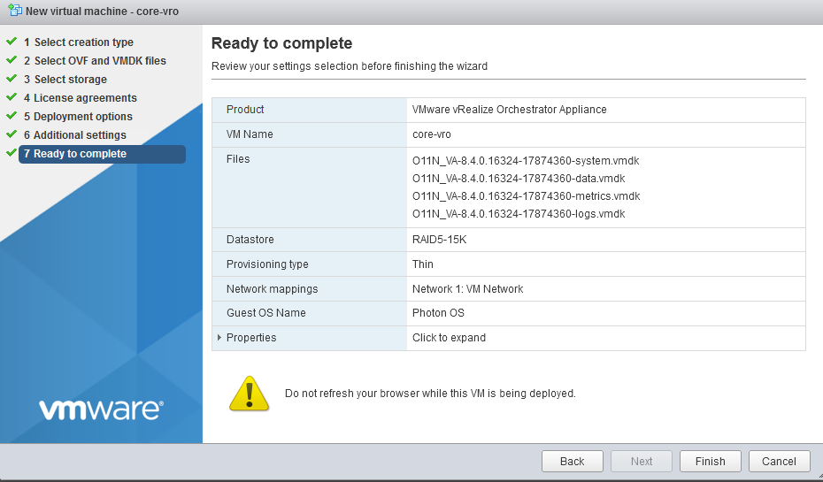Click the Network mappings label cell

[x=310, y=289]
